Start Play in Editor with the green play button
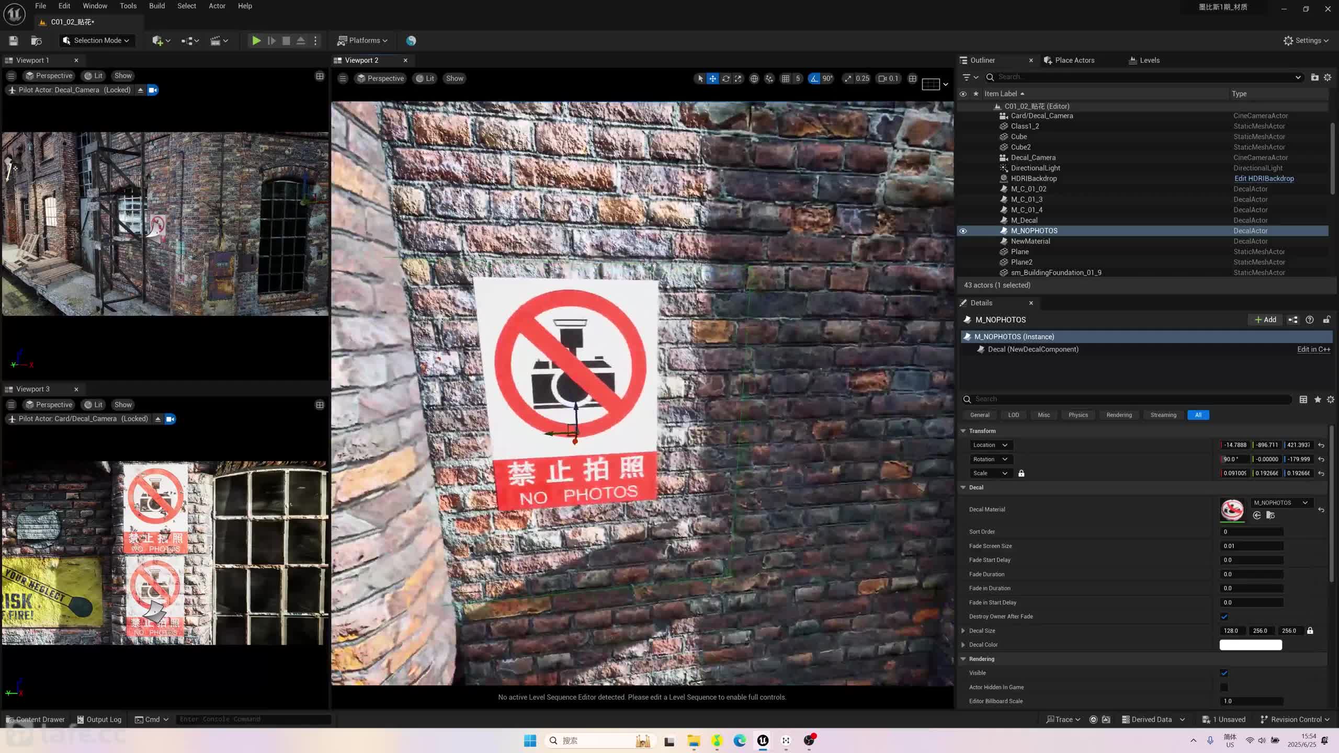1339x753 pixels. click(x=256, y=40)
